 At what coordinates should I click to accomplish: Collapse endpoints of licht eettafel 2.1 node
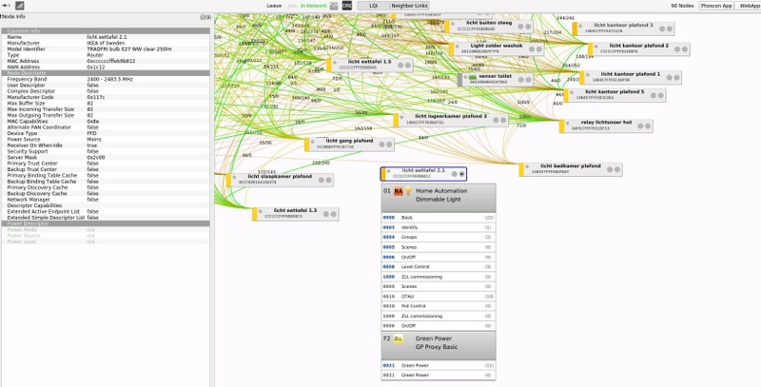pyautogui.click(x=461, y=174)
